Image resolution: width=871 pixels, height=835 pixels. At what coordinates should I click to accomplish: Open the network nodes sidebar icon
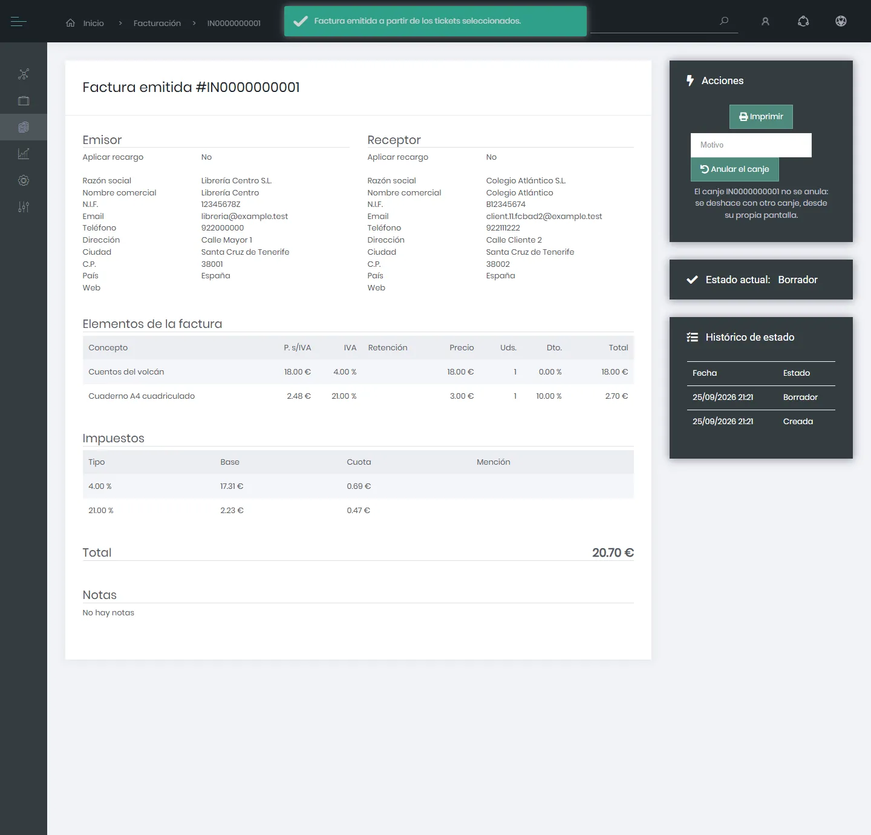click(x=24, y=74)
